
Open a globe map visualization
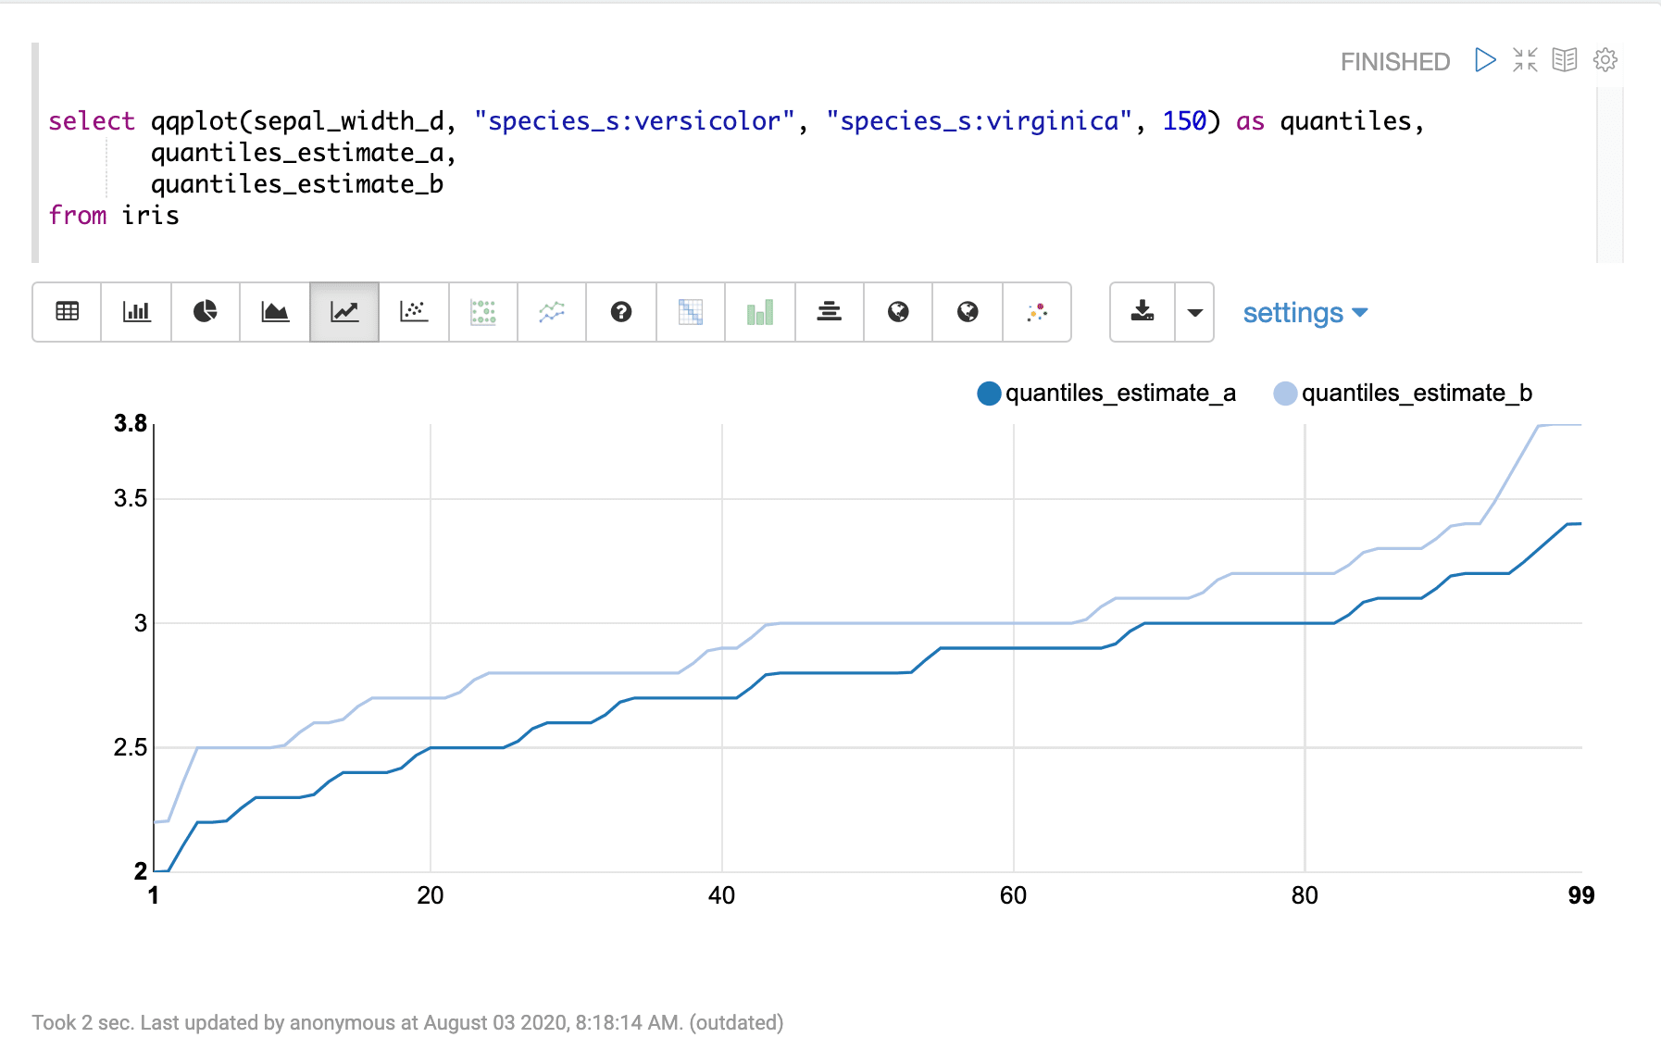click(897, 312)
